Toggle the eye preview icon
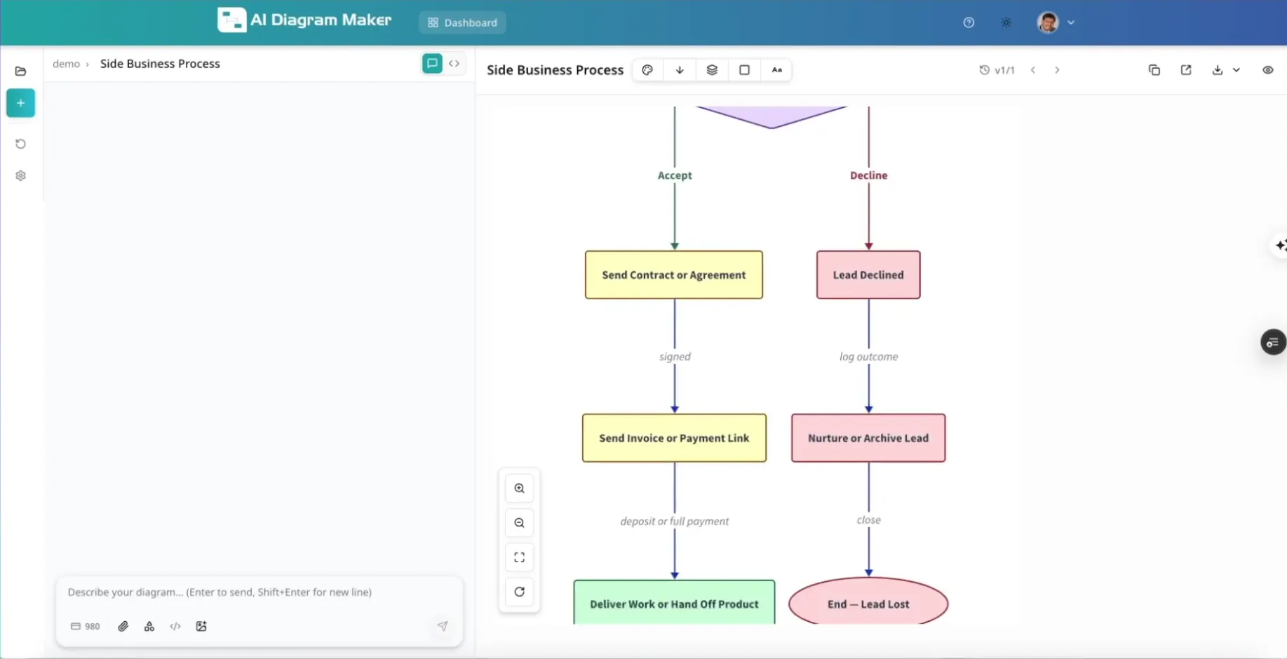The image size is (1287, 659). click(x=1267, y=69)
